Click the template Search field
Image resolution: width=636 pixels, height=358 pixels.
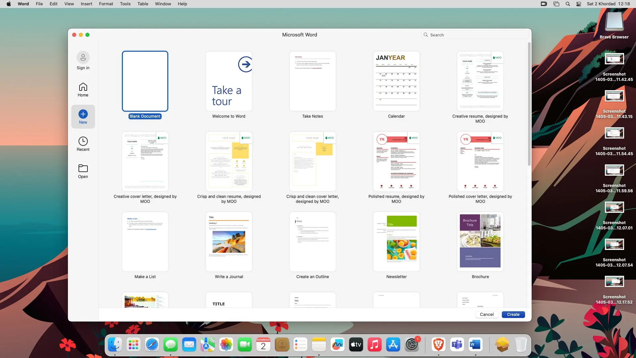(475, 35)
